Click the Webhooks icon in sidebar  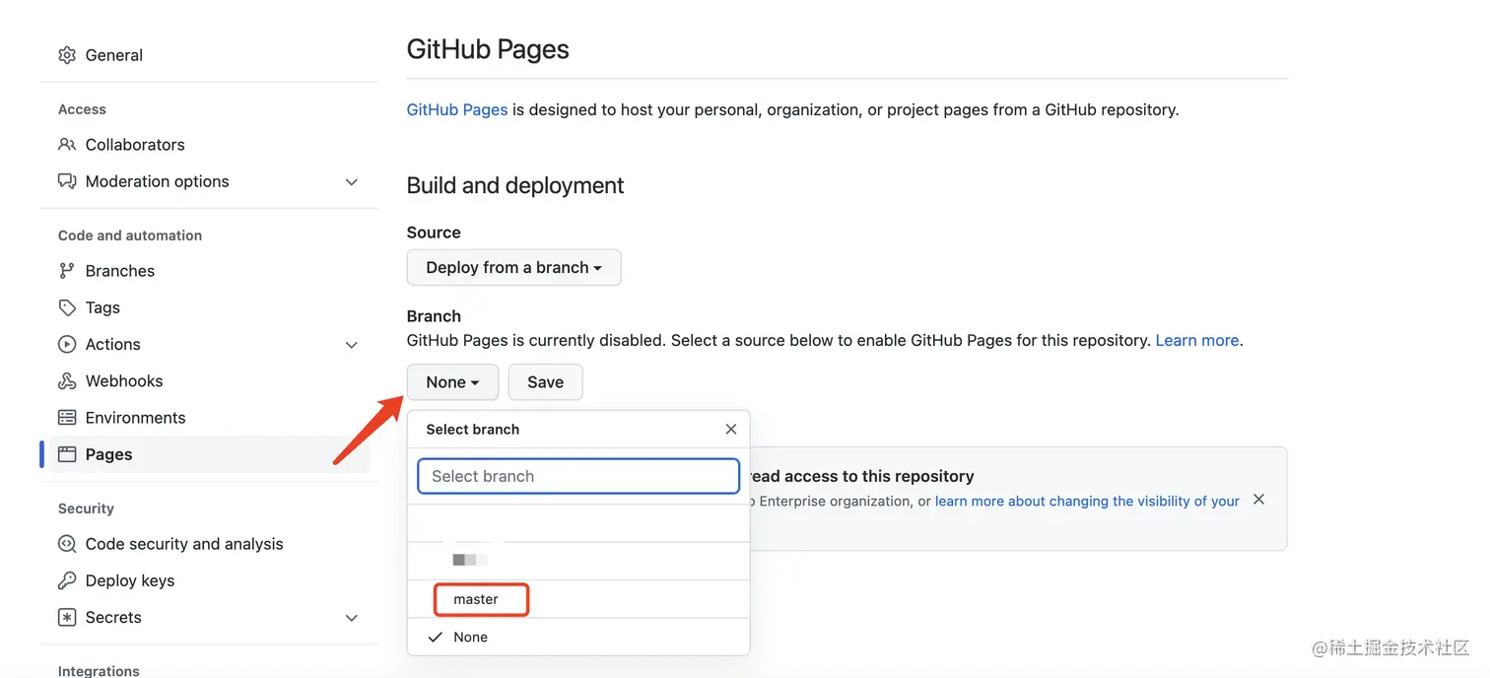point(67,381)
